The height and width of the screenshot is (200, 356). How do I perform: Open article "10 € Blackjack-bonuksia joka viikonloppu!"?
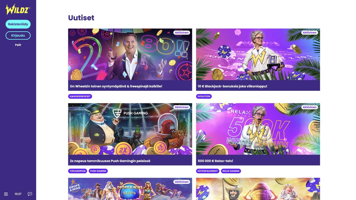pyautogui.click(x=233, y=86)
